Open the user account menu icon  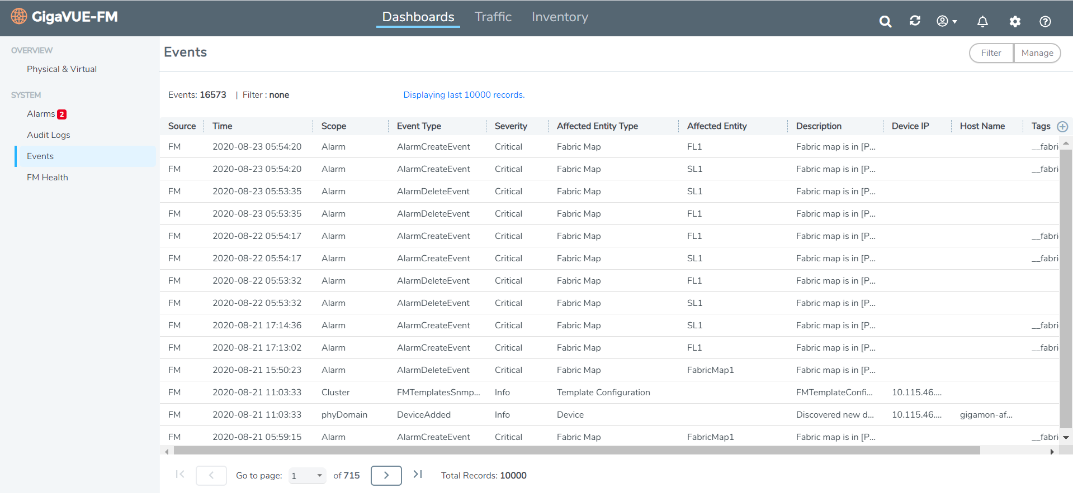(x=947, y=21)
